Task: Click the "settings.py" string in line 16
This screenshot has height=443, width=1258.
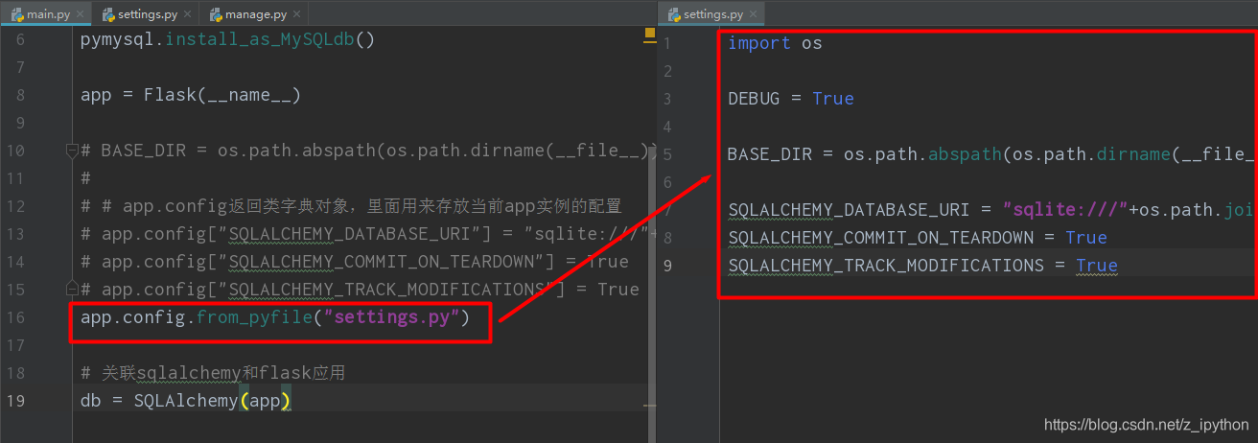Action: tap(391, 317)
